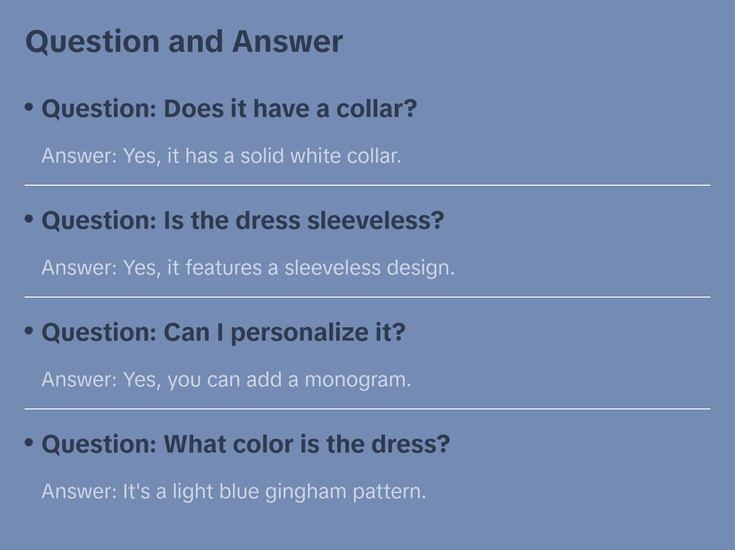Click the word "monogram" in the third answer
The width and height of the screenshot is (735, 550).
click(x=357, y=380)
